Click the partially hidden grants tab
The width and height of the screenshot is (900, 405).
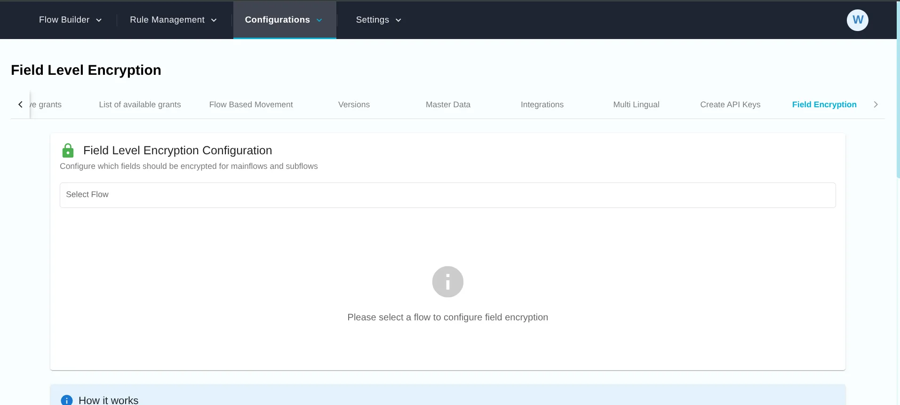coord(46,104)
